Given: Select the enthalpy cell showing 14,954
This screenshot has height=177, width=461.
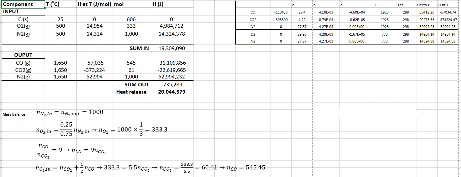Looking at the screenshot, I should (94, 26).
